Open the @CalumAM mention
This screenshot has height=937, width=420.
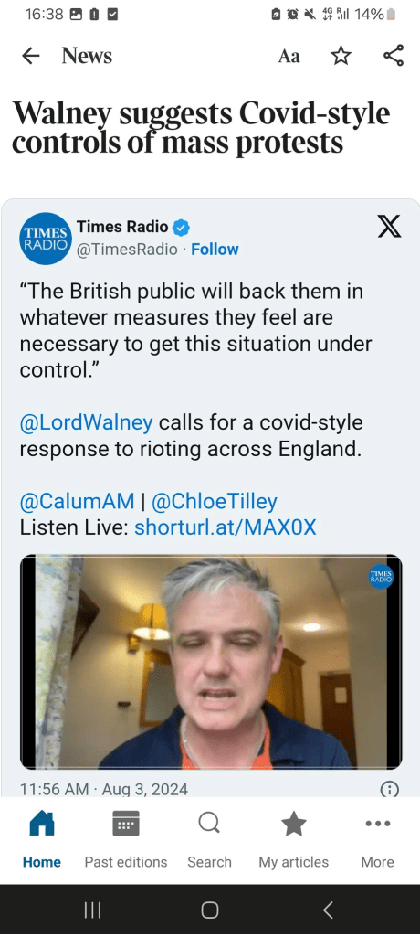click(x=77, y=501)
